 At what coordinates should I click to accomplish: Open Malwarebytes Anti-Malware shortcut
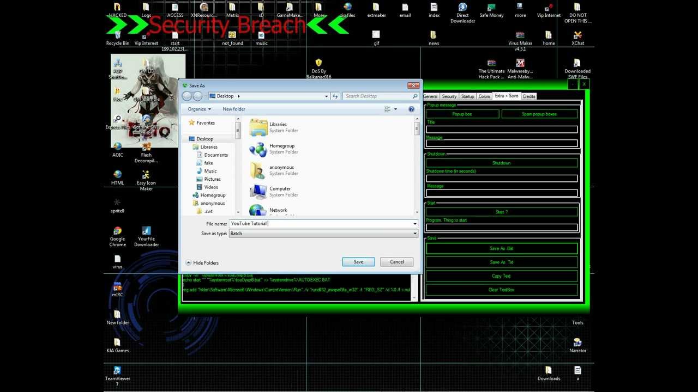520,69
